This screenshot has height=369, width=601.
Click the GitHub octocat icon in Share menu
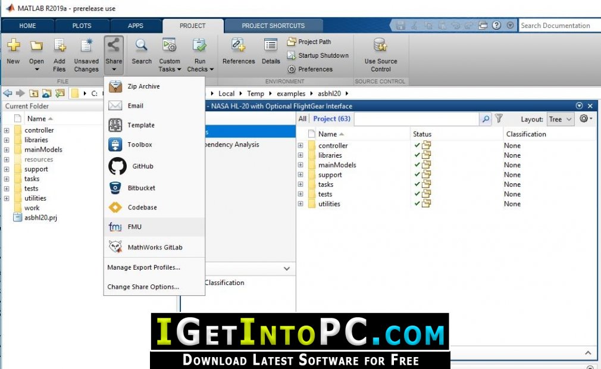pos(117,166)
